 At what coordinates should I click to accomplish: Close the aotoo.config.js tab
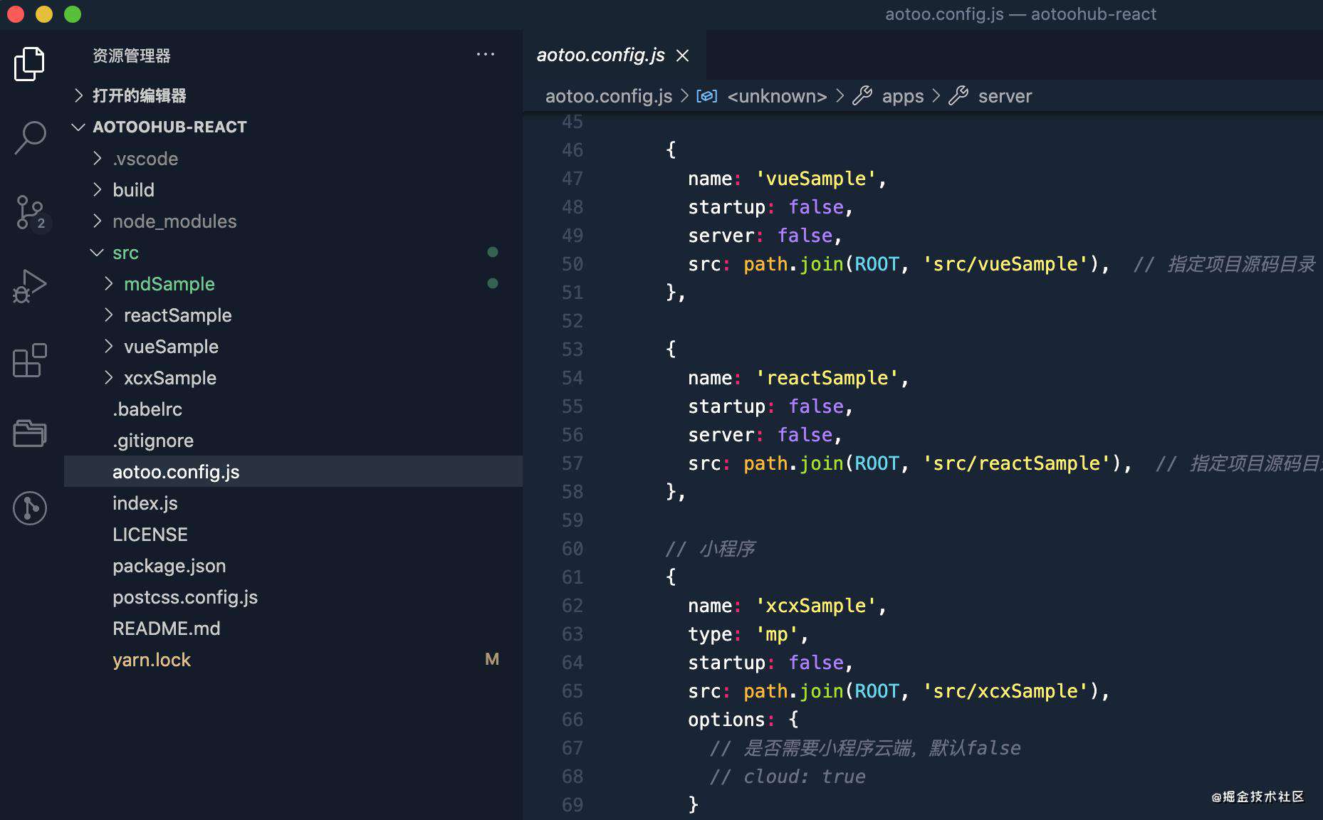coord(682,56)
